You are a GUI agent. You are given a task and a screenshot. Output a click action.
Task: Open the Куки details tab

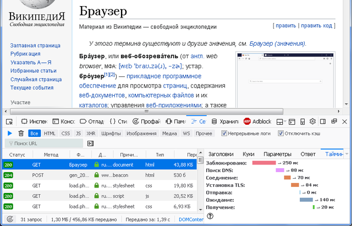(249, 154)
